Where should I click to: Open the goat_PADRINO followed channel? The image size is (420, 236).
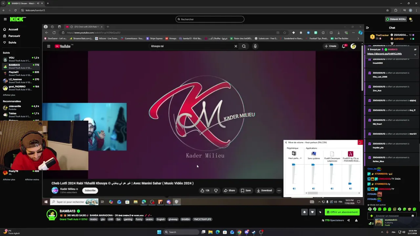[21, 88]
